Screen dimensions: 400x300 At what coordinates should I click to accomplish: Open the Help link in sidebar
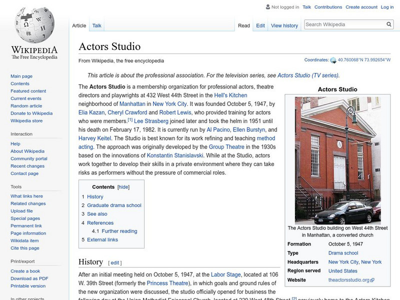(15, 144)
